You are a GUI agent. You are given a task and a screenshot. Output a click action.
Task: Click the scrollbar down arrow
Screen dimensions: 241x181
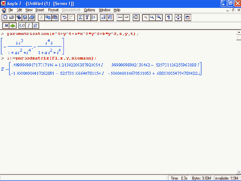tap(239, 172)
